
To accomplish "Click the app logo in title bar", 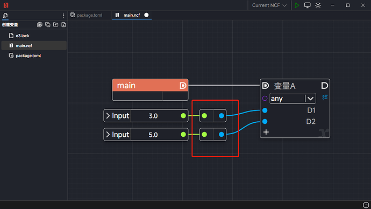I will coord(6,5).
